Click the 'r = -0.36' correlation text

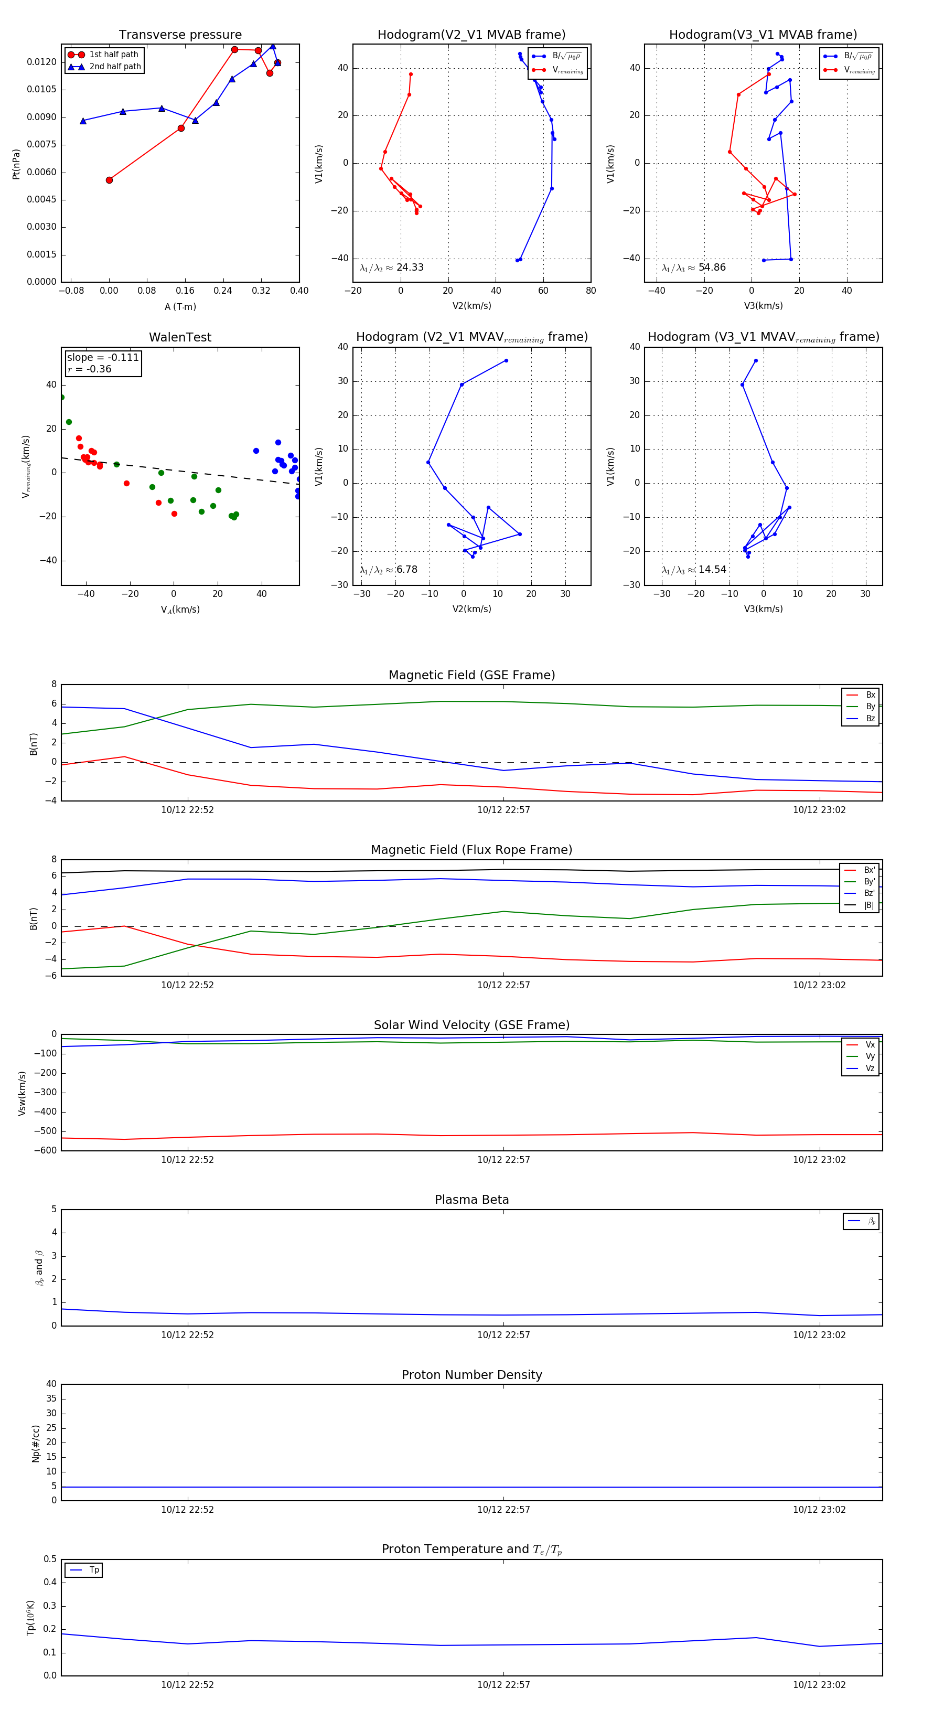tap(89, 369)
